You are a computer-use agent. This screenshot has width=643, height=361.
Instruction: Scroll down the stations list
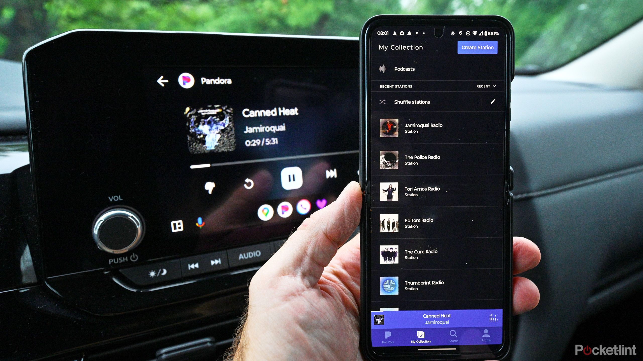[437, 221]
